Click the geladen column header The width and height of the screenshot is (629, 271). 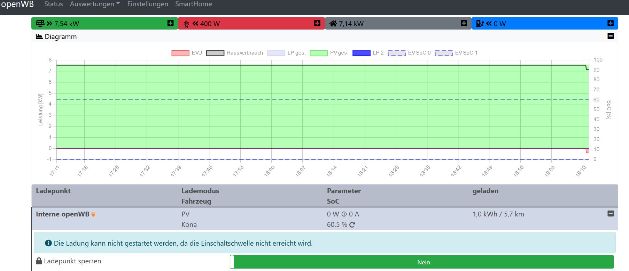(x=486, y=191)
